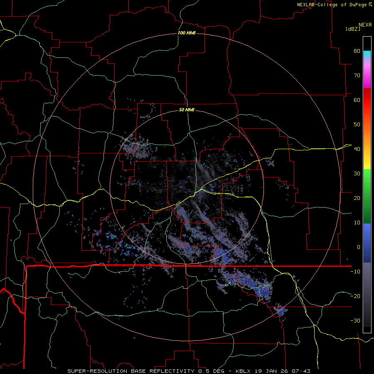374x374 pixels.
Task: Click the KBLX radar station identifier
Action: [243, 371]
